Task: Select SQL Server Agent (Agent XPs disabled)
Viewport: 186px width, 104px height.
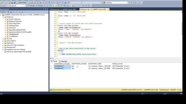Action: [x=19, y=52]
